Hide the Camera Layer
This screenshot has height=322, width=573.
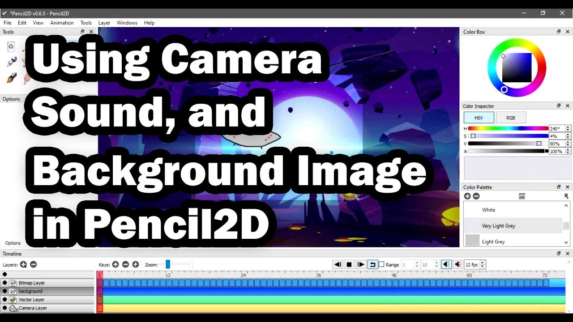pos(4,308)
